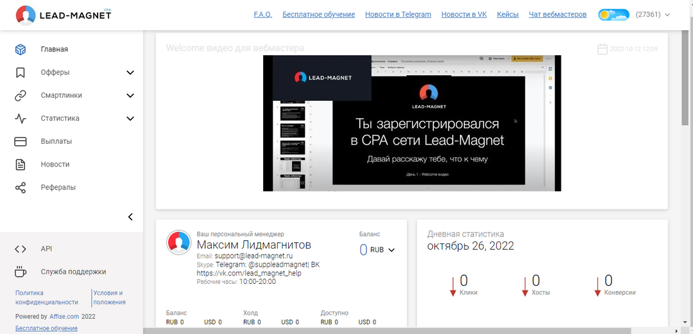Click the Рабочие часы 10:00-20:00 text
Screen dimensions: 693x334
(x=236, y=281)
